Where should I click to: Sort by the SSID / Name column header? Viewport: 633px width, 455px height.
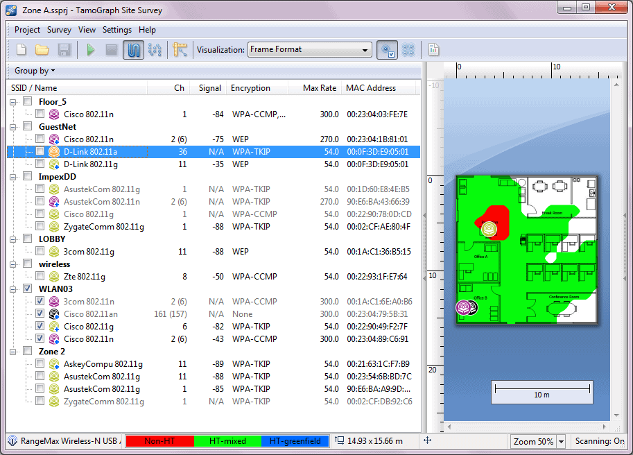tap(77, 88)
